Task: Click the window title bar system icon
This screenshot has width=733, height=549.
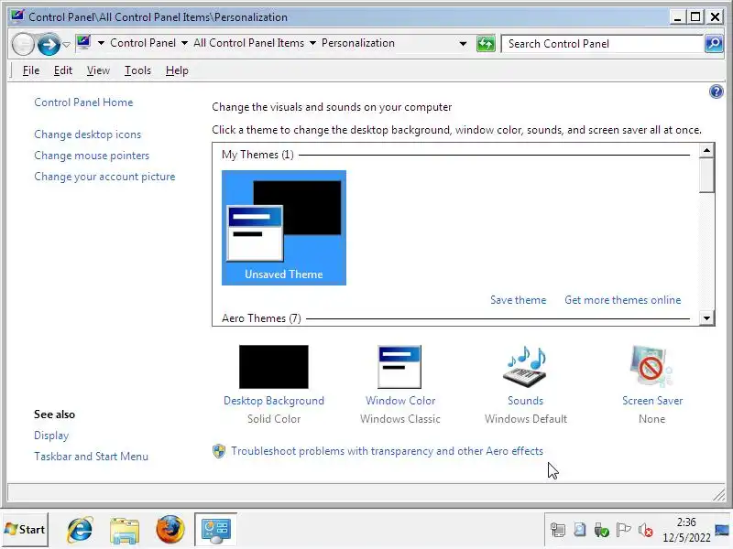Action: coord(17,16)
